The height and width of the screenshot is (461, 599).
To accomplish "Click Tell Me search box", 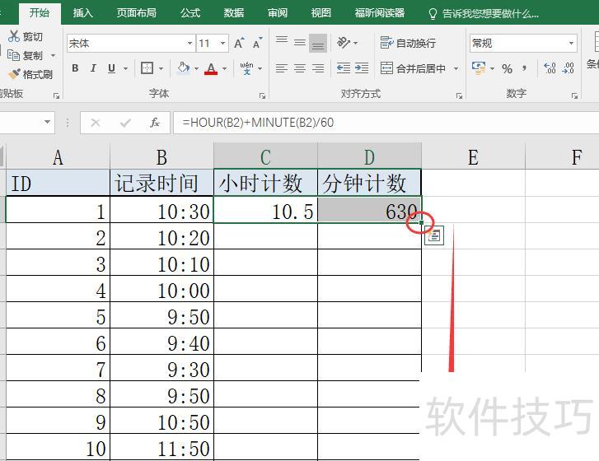I will tap(484, 14).
